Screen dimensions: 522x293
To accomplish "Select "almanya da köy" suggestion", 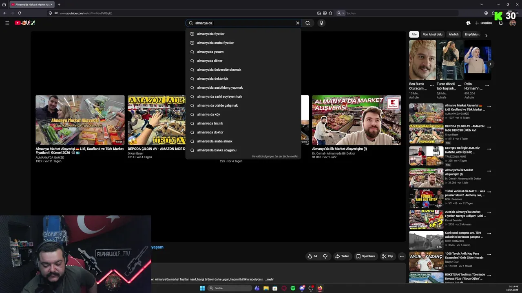I will [x=243, y=114].
